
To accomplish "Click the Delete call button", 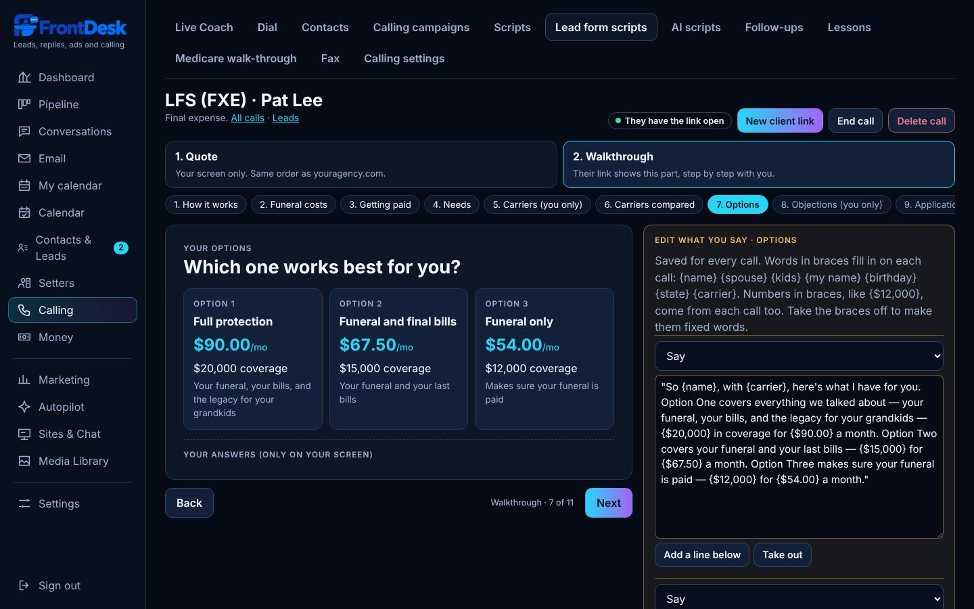I will [921, 120].
